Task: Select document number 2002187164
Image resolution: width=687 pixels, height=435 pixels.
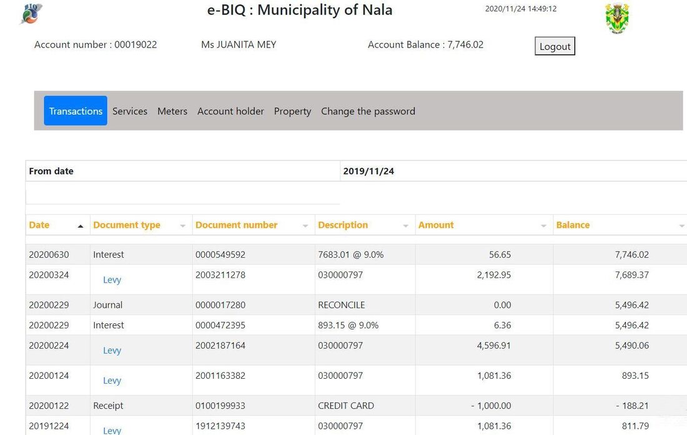Action: pyautogui.click(x=220, y=345)
